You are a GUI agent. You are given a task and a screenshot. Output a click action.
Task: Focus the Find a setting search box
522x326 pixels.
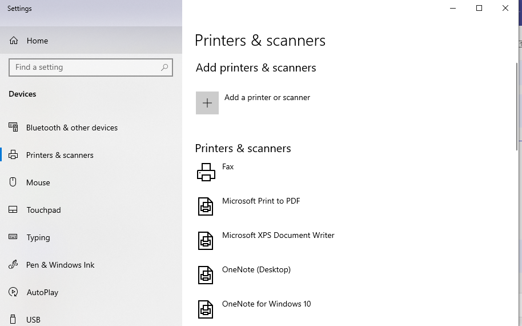(x=91, y=67)
